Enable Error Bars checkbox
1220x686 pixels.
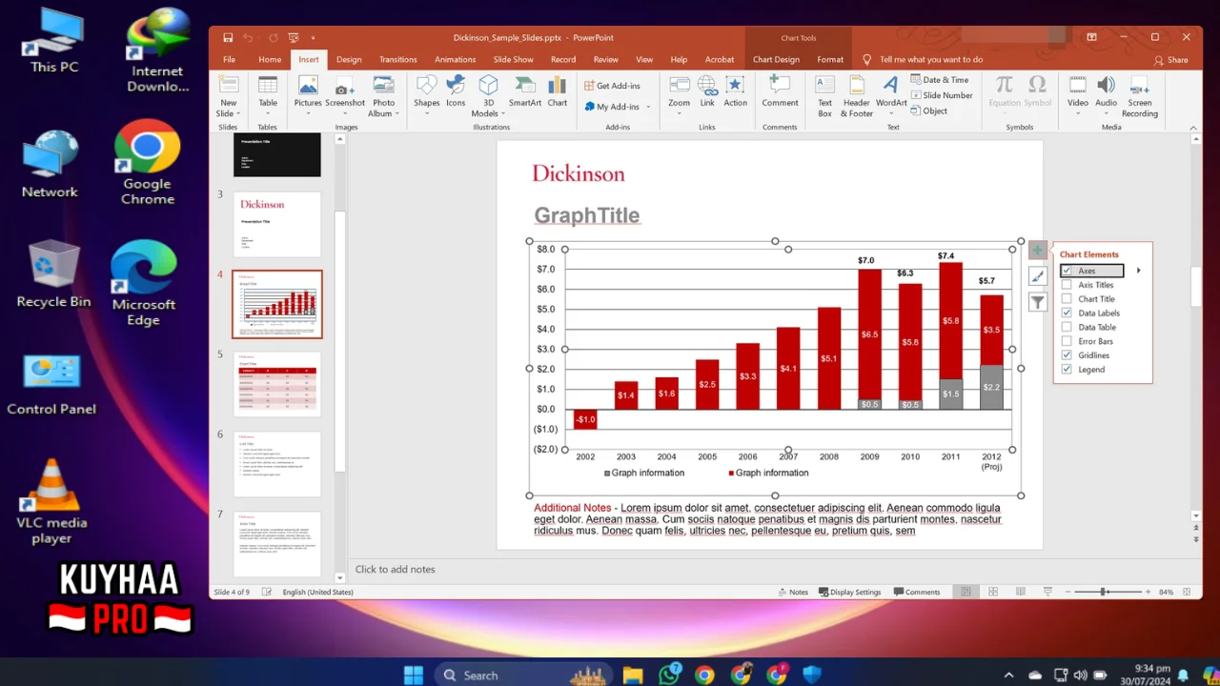[x=1067, y=341]
